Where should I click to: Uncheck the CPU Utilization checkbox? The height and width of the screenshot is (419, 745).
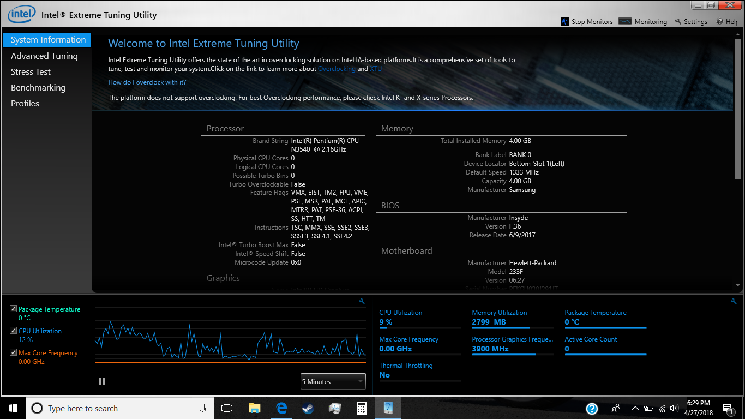[x=13, y=331]
